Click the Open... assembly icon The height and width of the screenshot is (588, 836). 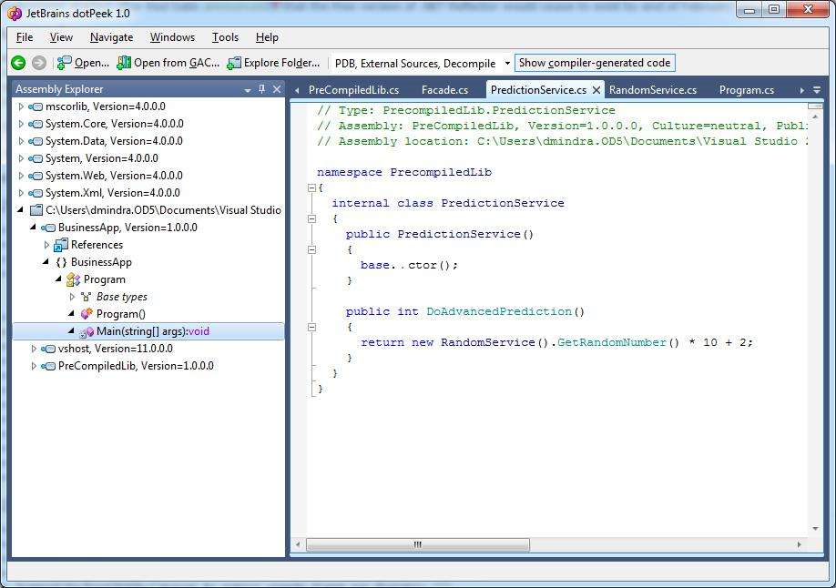click(x=64, y=63)
